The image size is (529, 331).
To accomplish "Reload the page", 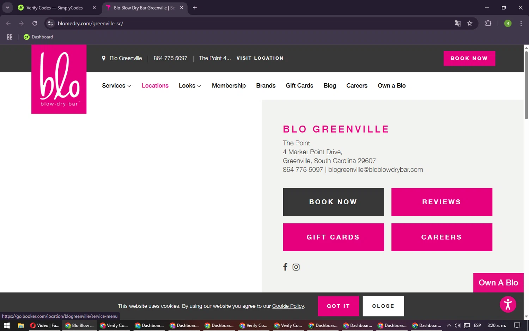I will [x=35, y=23].
